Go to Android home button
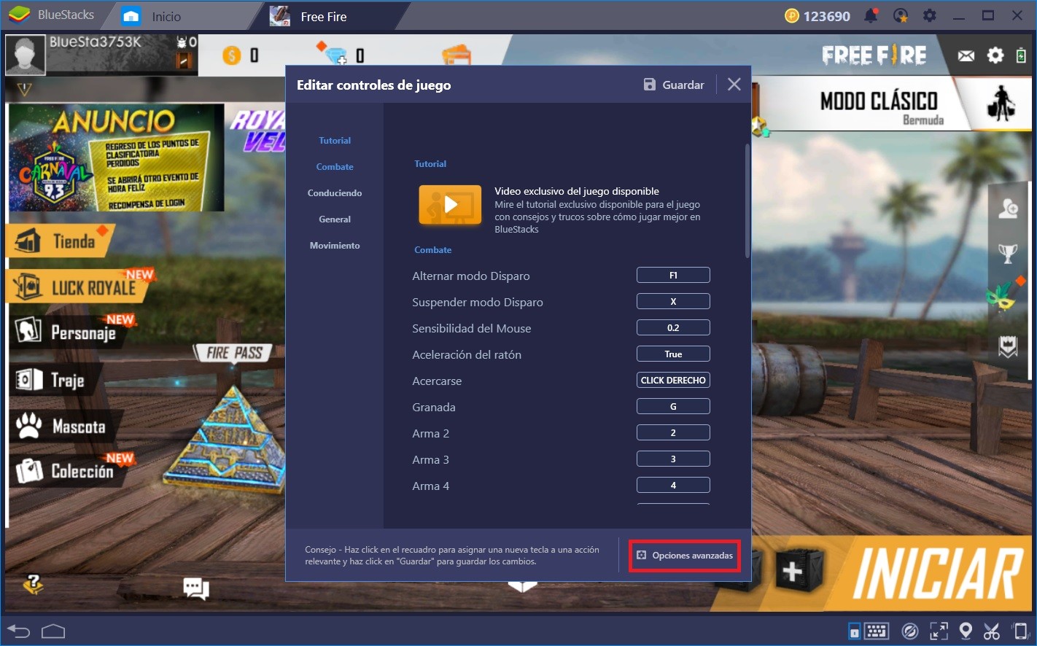 click(53, 631)
